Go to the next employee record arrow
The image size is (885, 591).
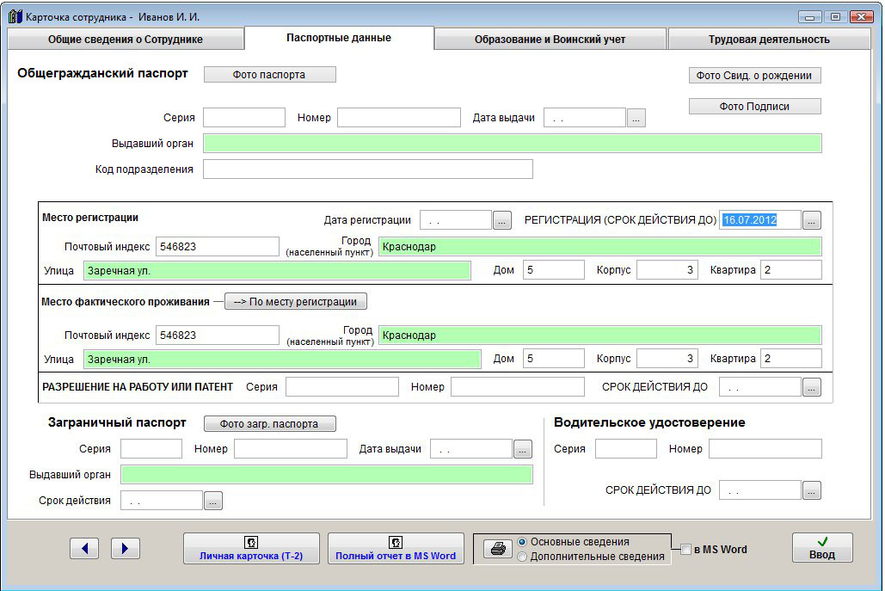126,548
